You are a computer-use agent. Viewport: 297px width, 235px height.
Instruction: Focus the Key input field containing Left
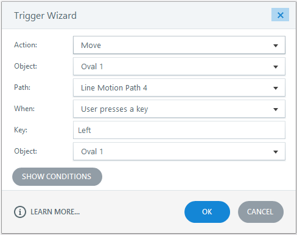[x=179, y=130]
